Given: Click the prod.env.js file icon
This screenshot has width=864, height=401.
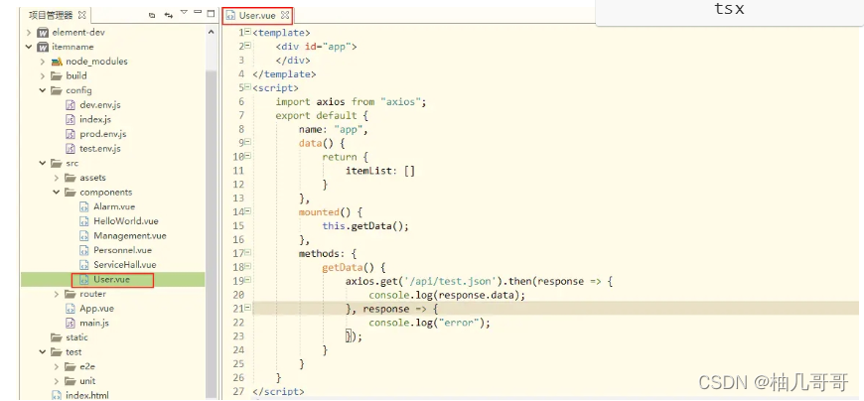Looking at the screenshot, I should coord(70,134).
